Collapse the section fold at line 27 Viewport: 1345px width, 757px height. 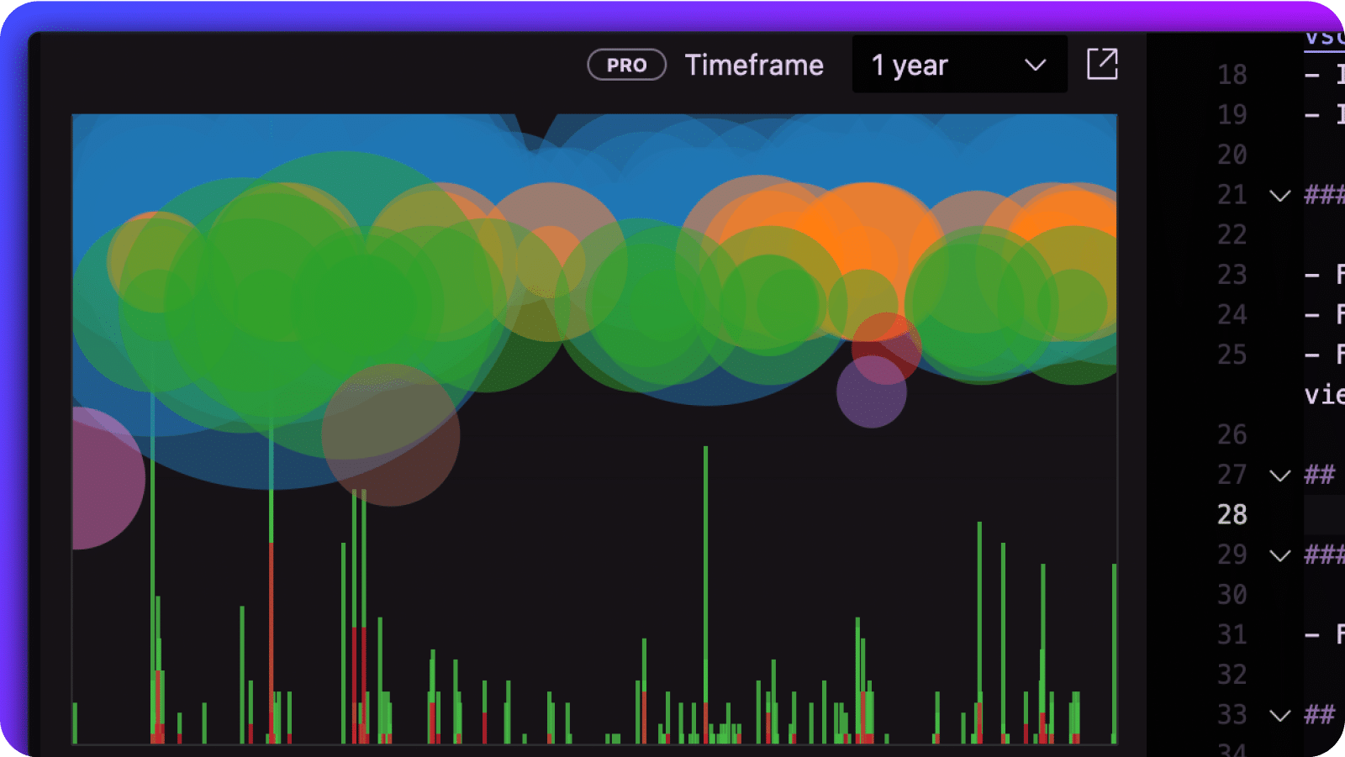(x=1279, y=475)
